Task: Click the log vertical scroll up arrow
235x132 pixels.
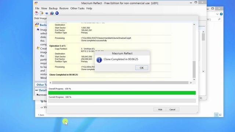Action: [194, 25]
